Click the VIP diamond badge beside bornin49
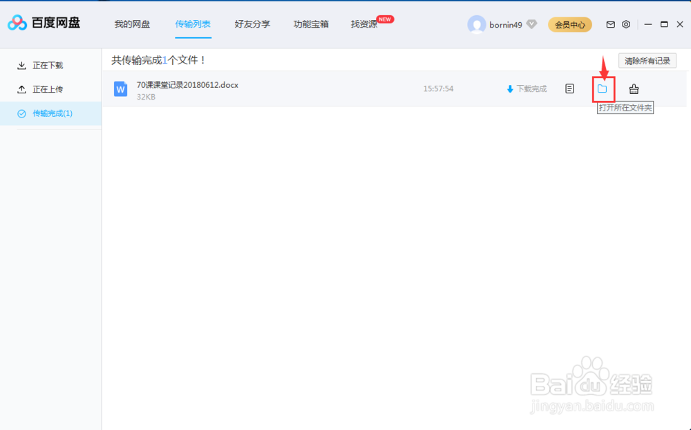691x430 pixels. click(531, 24)
